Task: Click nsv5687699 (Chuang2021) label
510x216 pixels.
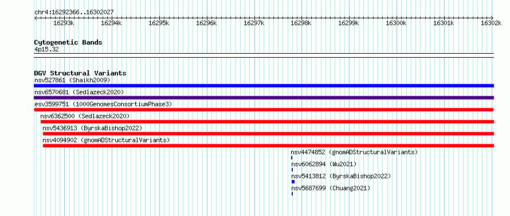Action: point(331,189)
